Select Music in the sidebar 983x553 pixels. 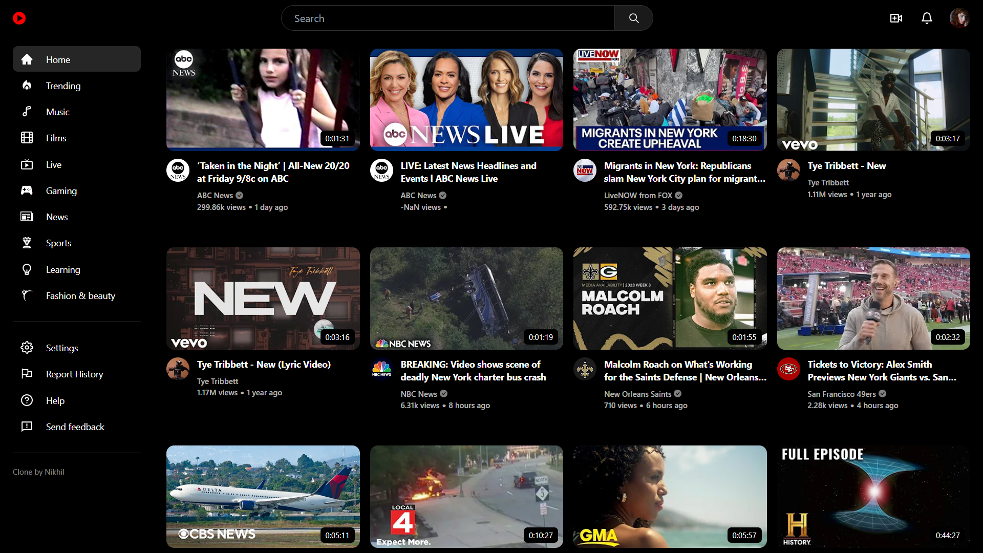57,112
